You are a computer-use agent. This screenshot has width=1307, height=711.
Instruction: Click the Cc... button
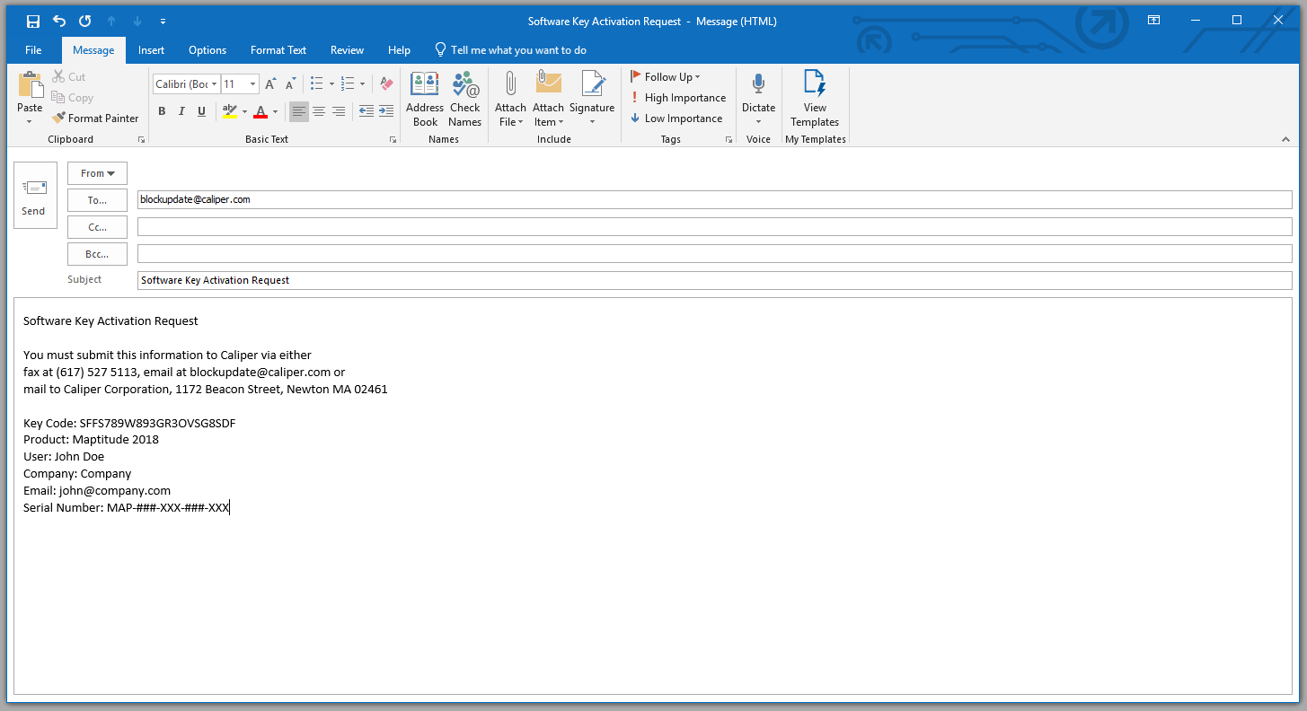coord(97,227)
